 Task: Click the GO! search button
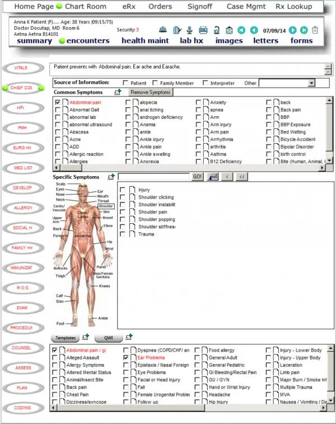(x=197, y=177)
